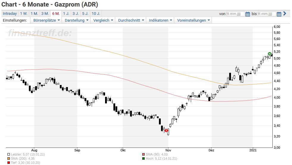Image resolution: width=292 pixels, height=165 pixels.
Task: Click the green H high marker
Action: tap(269, 54)
